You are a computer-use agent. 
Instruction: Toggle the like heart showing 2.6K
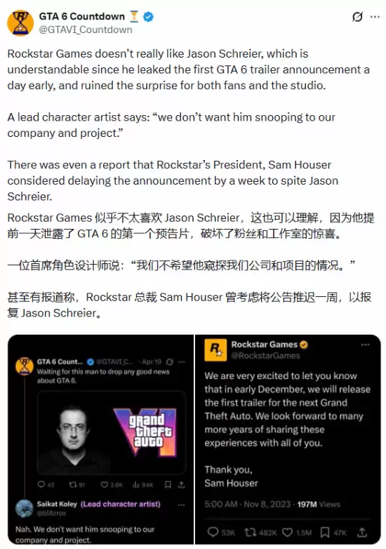click(105, 485)
